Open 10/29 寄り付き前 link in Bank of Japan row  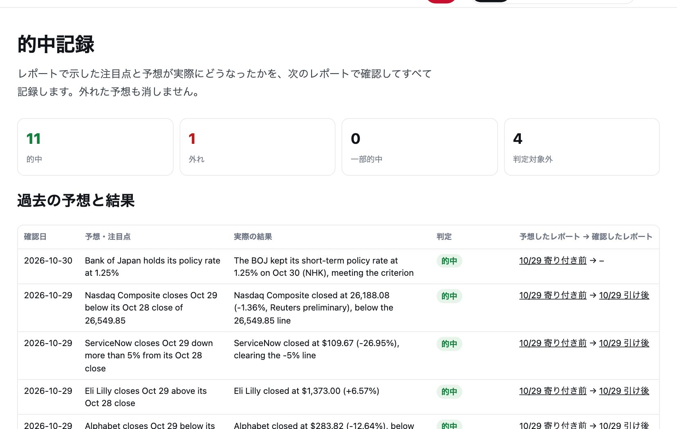(553, 261)
